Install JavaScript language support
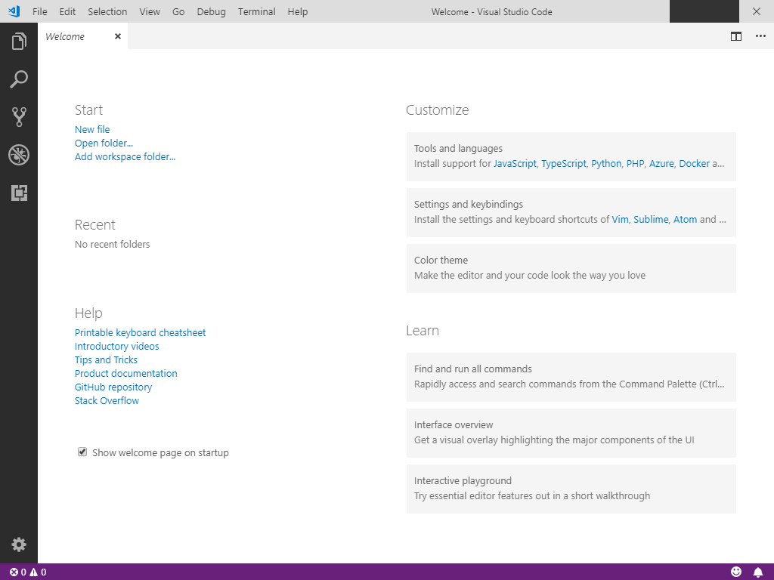774x580 pixels. (515, 164)
